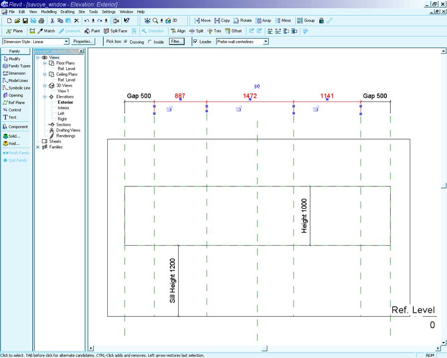Select the Paint bucket tool

[92, 31]
